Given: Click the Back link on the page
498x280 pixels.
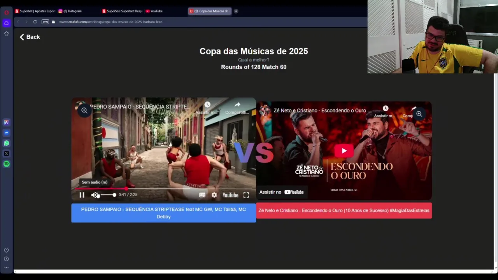Looking at the screenshot, I should 30,37.
